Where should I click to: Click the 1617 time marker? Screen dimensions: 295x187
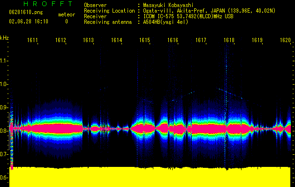[201, 40]
